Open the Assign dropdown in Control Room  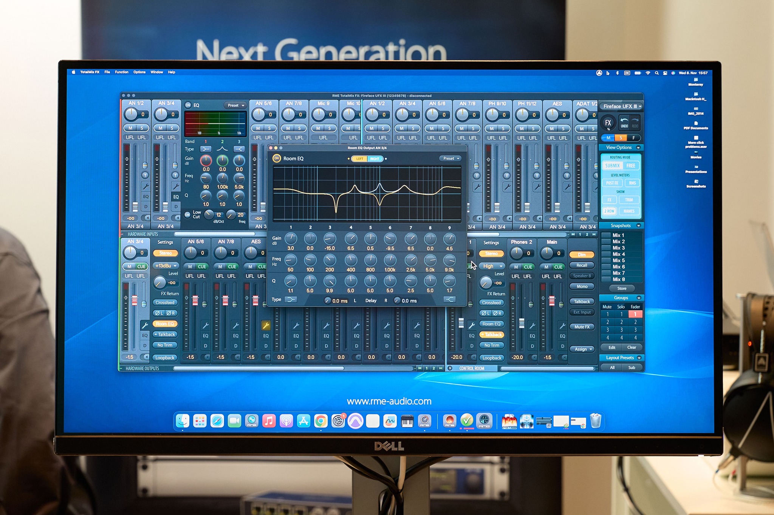point(582,349)
